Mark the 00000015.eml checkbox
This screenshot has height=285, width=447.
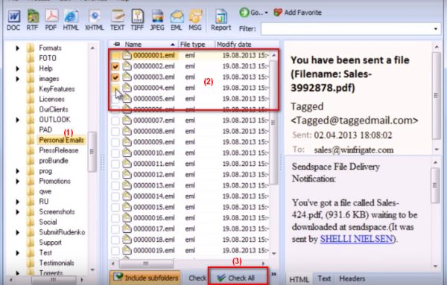(115, 207)
